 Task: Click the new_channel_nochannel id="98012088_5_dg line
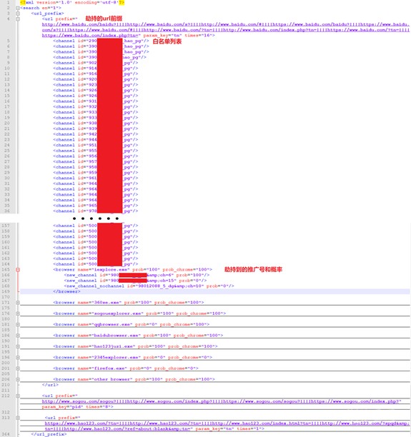[149, 286]
